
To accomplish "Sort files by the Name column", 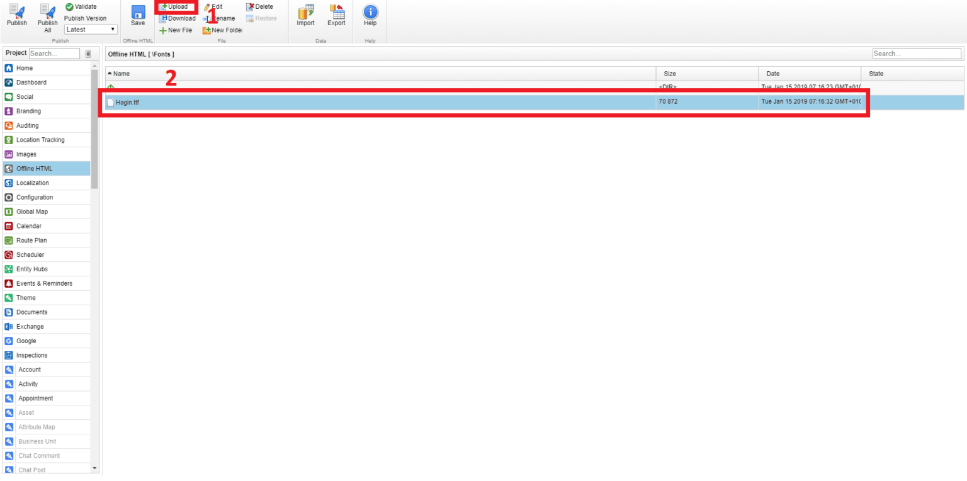I will [x=121, y=74].
